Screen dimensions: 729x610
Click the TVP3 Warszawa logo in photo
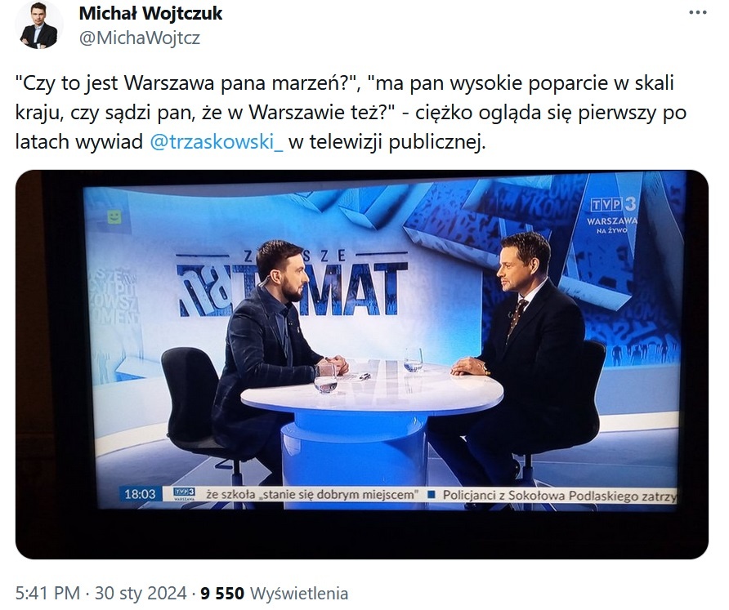click(x=613, y=215)
